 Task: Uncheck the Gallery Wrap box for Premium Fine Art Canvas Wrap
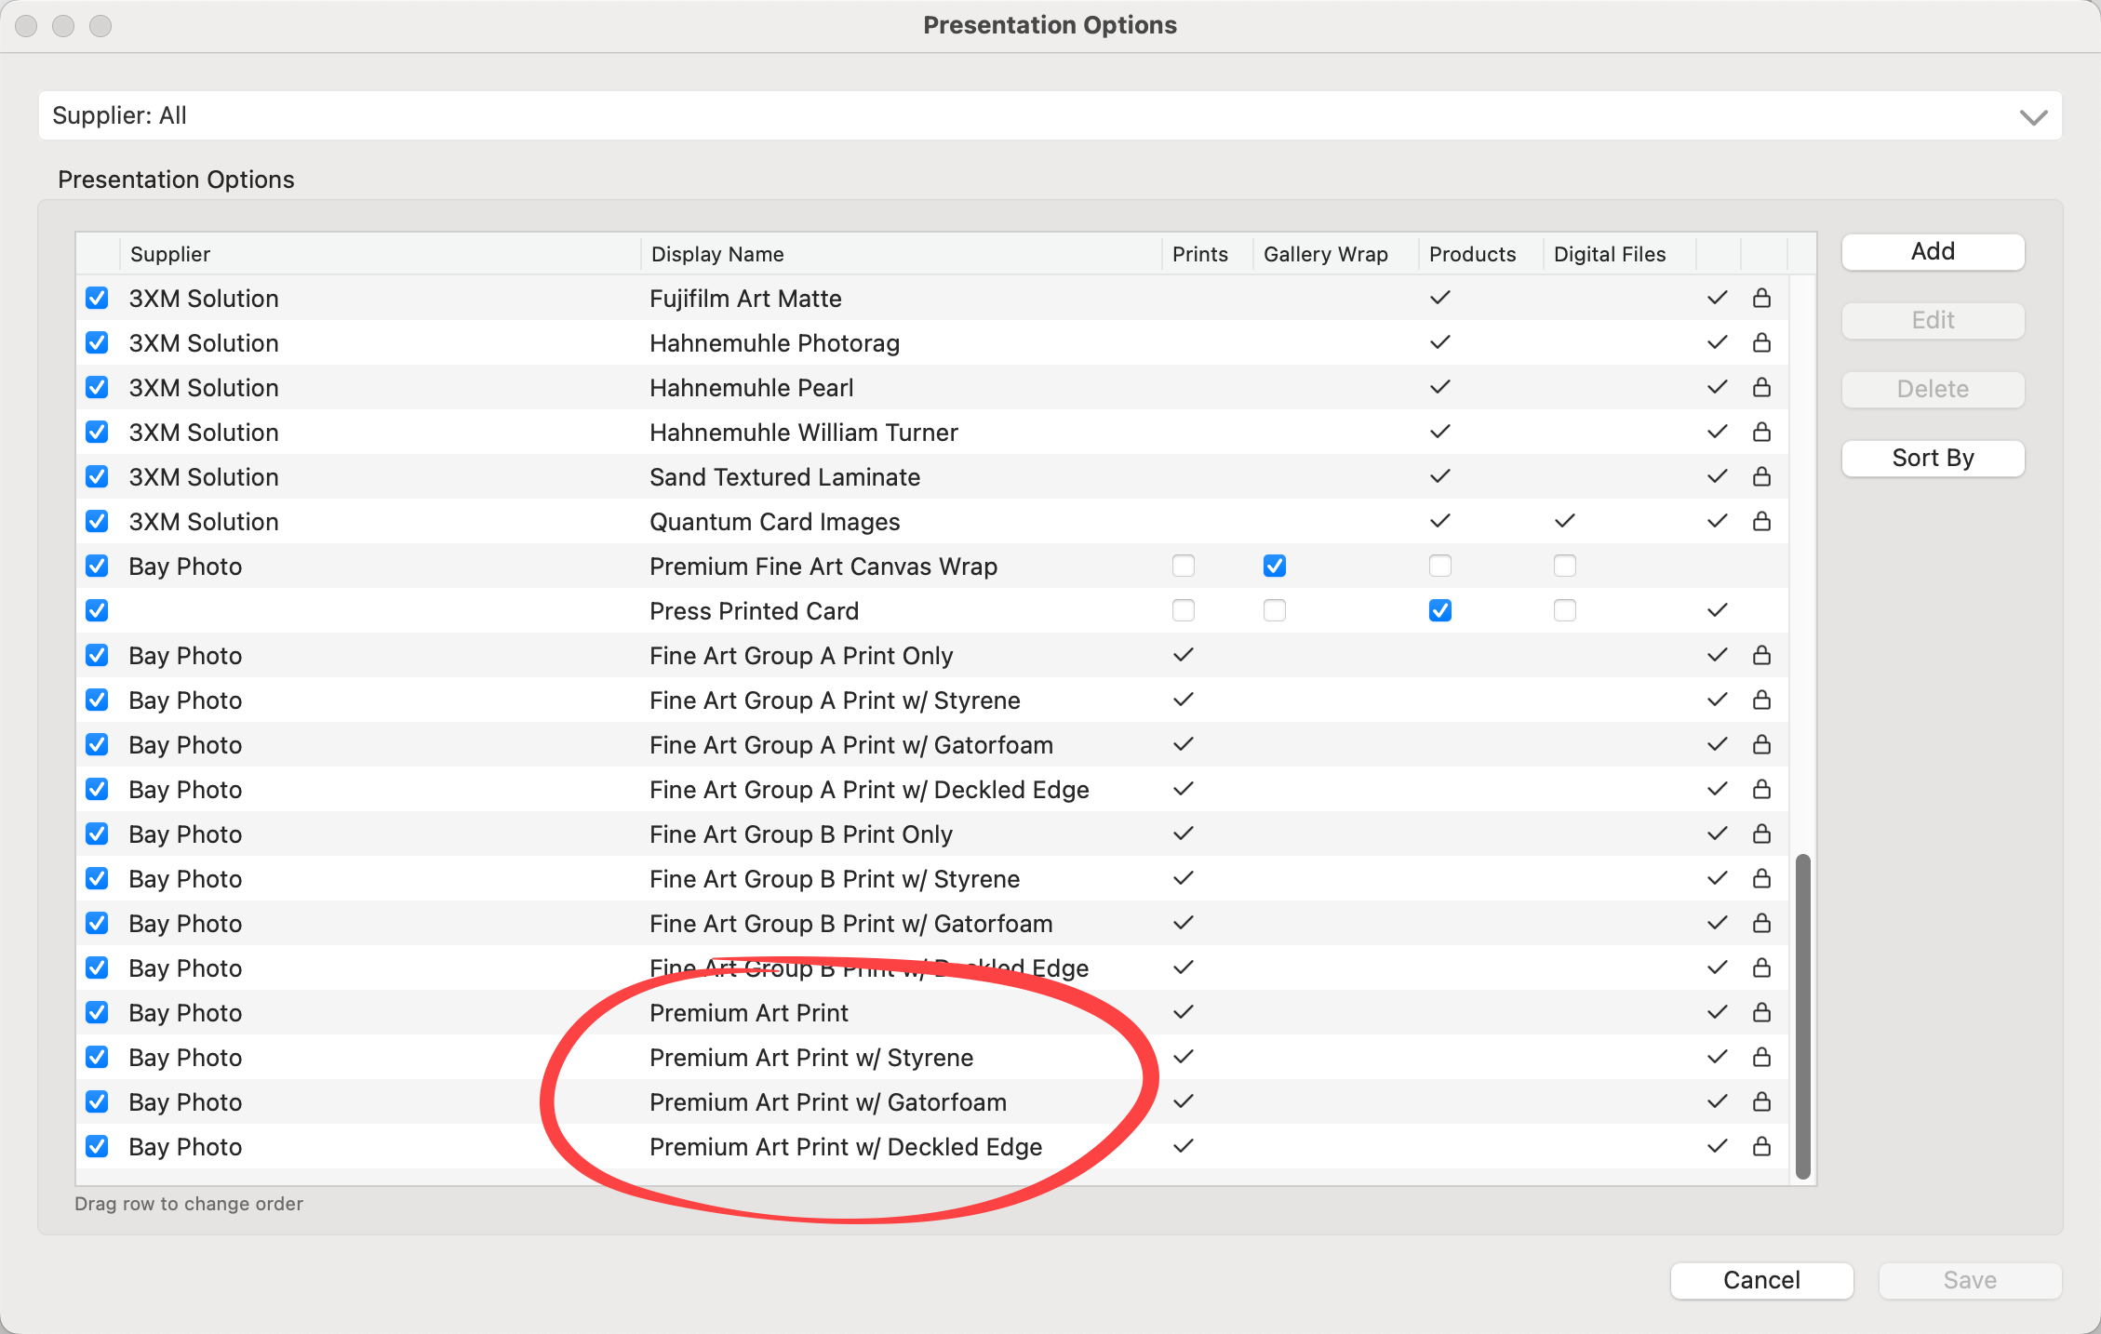pos(1274,566)
